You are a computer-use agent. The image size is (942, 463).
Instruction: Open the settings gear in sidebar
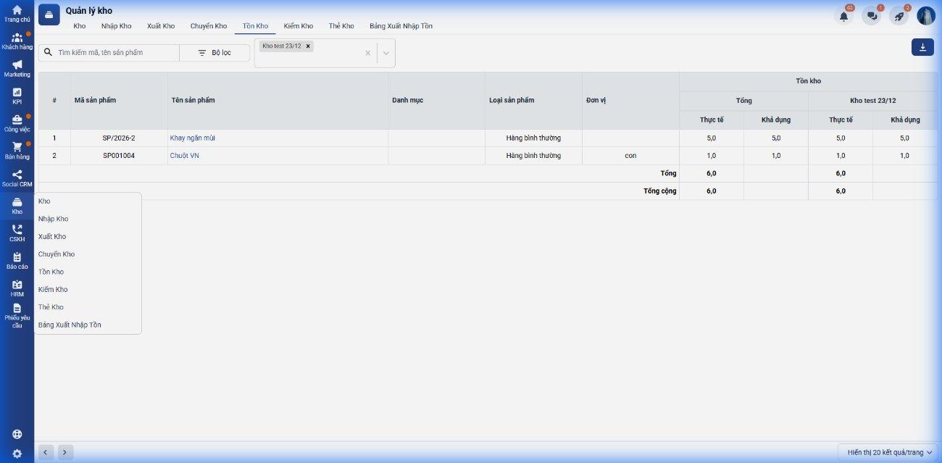coord(17,454)
